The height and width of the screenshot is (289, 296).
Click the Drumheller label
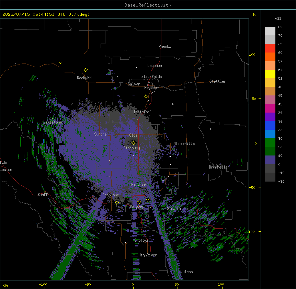(219, 167)
